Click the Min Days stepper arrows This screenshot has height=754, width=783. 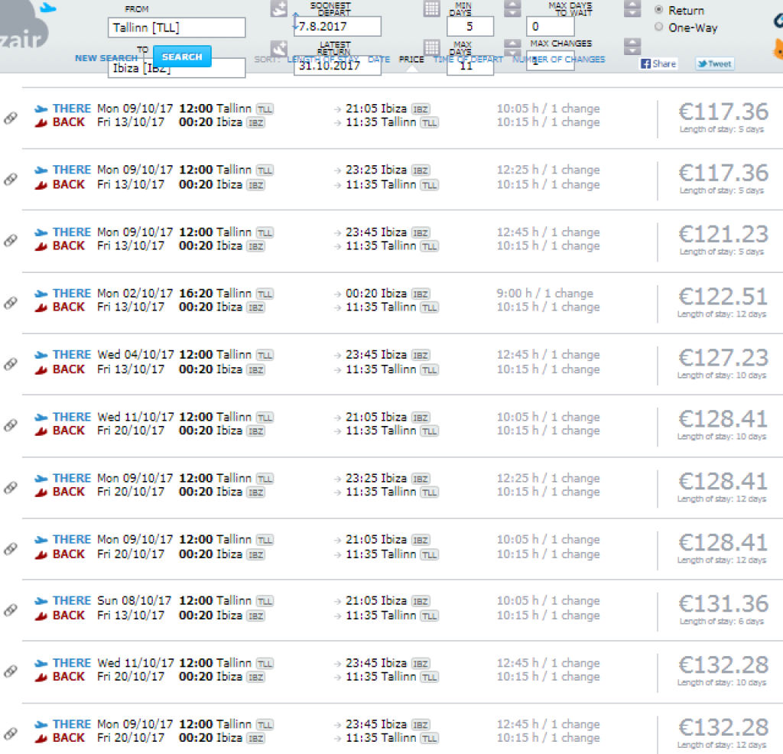[x=512, y=9]
